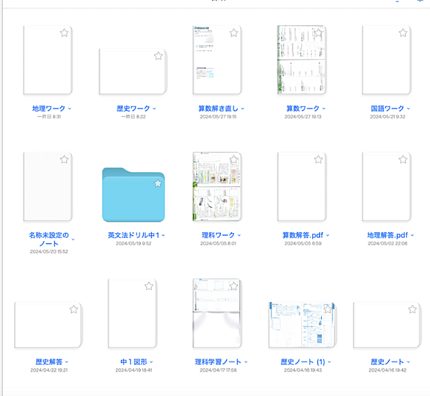Toggle favorite star on 算数ワーク
This screenshot has width=430, height=396.
coord(318,33)
